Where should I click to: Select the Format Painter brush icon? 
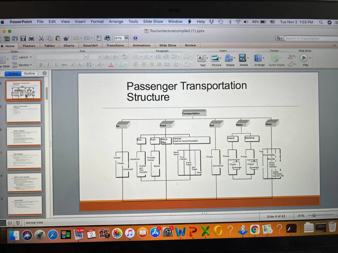(66, 38)
